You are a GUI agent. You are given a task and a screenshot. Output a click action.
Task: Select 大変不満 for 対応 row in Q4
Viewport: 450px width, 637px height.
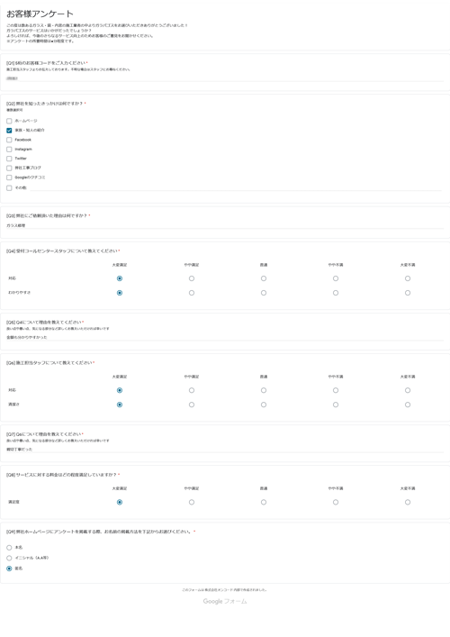tap(408, 278)
